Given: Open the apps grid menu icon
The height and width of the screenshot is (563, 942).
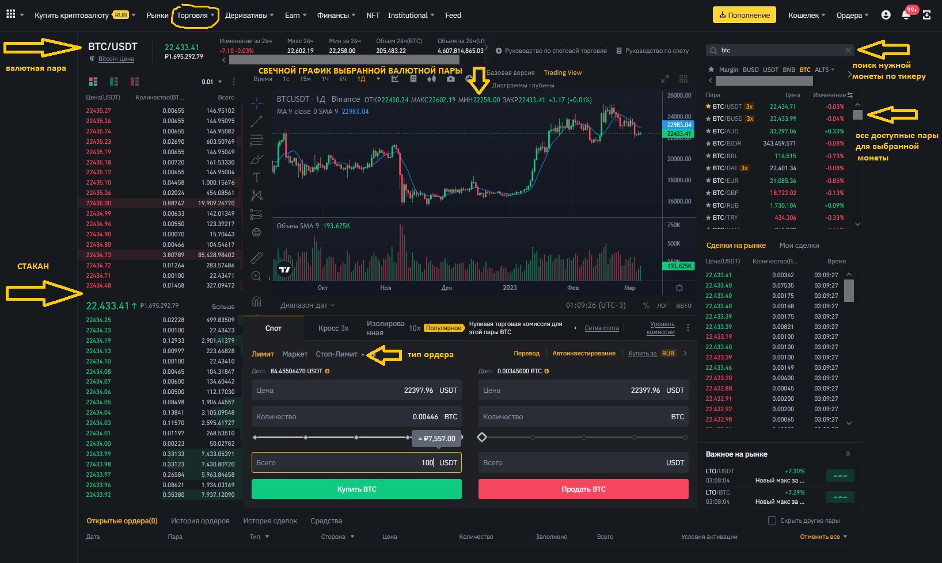Looking at the screenshot, I should [x=11, y=15].
